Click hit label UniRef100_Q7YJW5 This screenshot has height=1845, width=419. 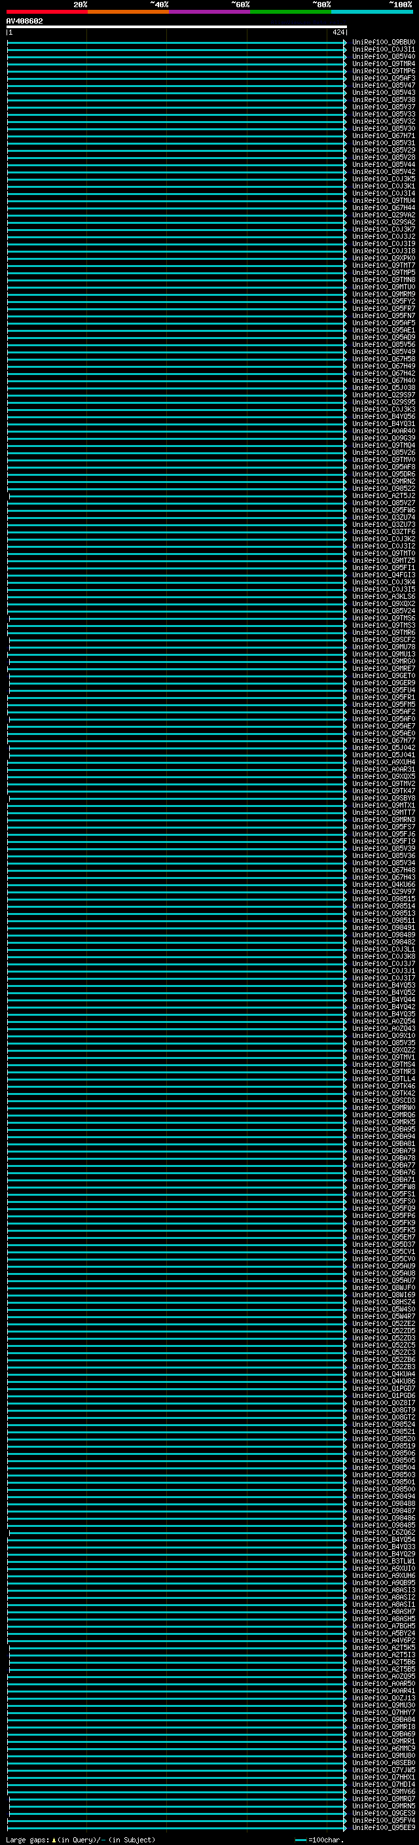click(x=384, y=1770)
